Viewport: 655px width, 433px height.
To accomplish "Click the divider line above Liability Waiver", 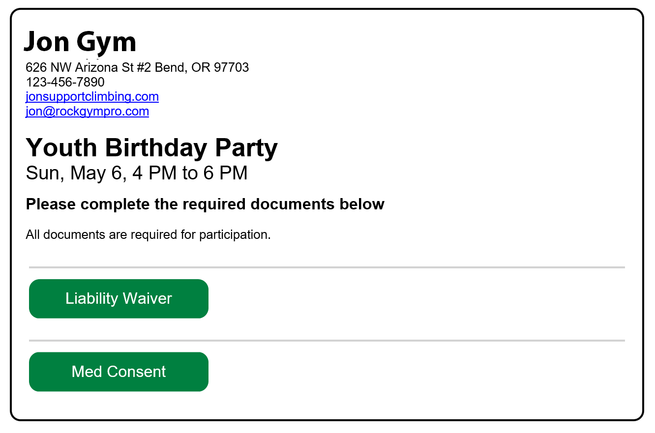I will 327,267.
